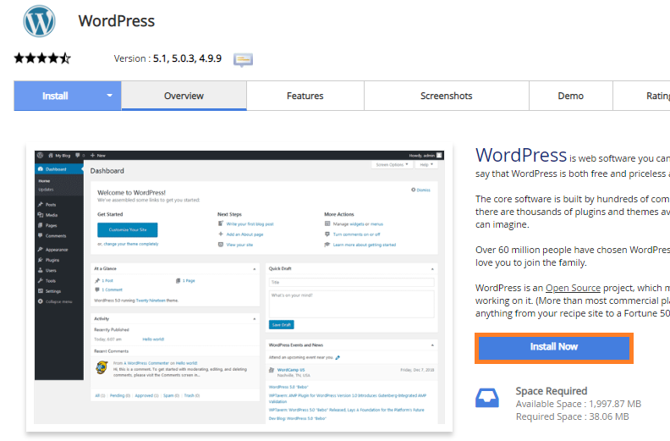This screenshot has width=670, height=441.
Task: Click the WordPress title heading
Action: click(117, 21)
